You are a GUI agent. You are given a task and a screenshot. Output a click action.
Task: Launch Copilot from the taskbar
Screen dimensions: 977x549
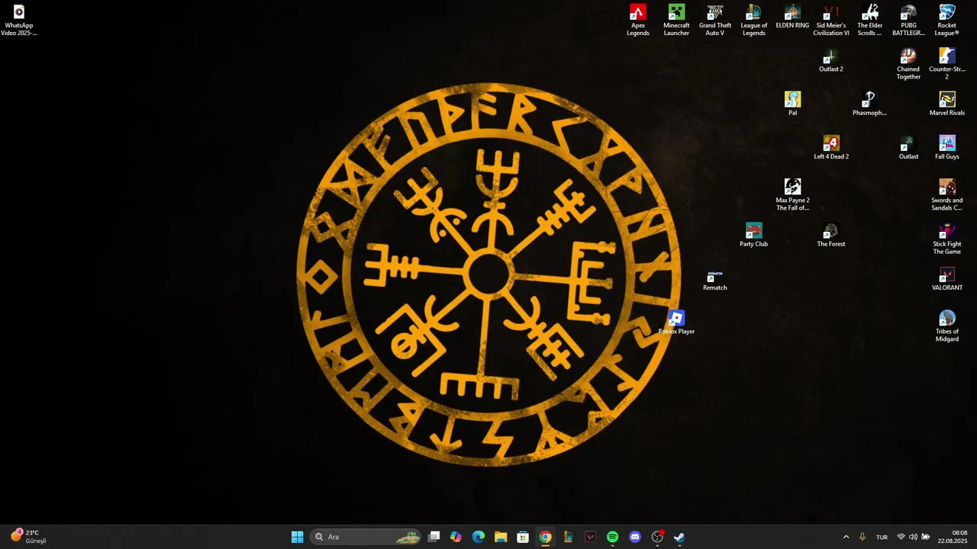coord(456,537)
